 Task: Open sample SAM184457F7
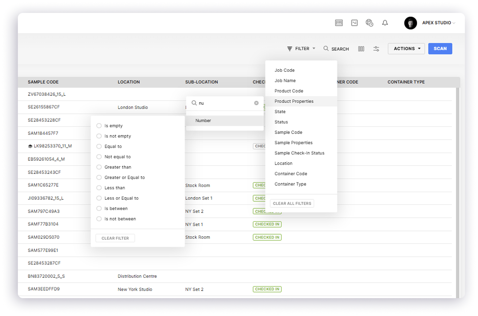(43, 133)
